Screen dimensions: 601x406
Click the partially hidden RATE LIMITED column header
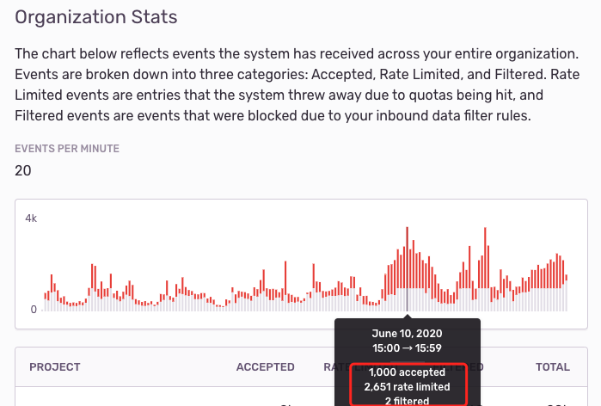328,367
